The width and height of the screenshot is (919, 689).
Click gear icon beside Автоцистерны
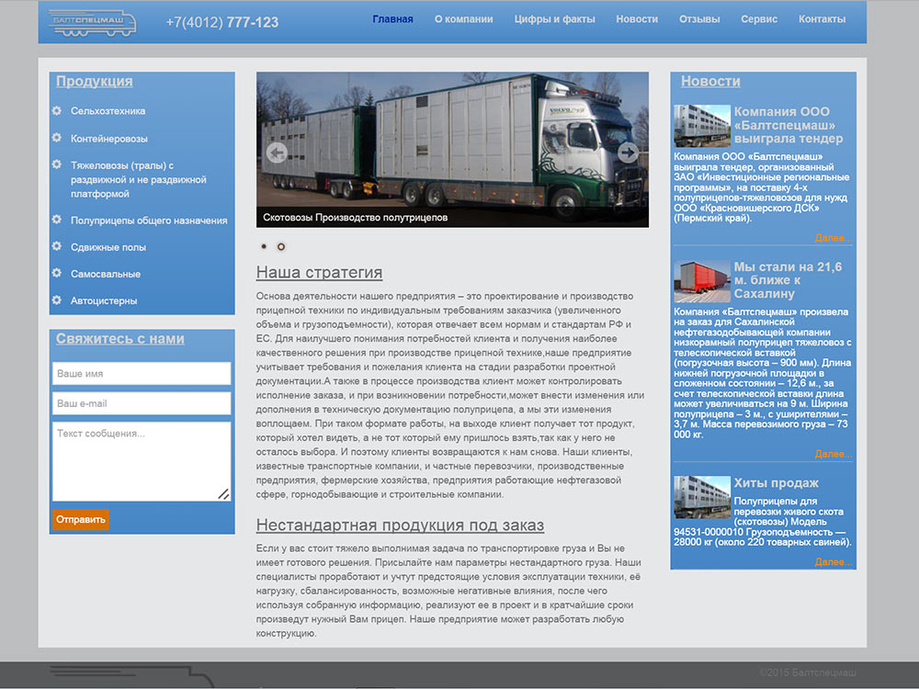pos(57,300)
